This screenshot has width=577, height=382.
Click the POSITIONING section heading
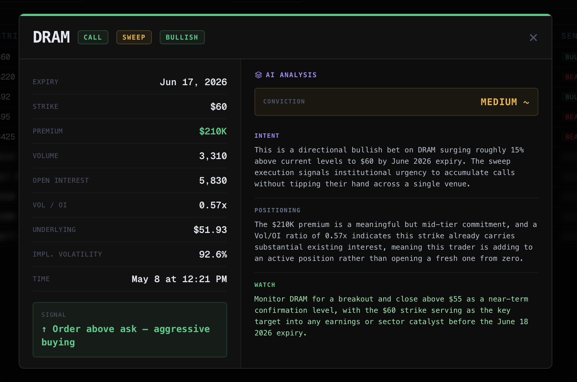tap(277, 210)
